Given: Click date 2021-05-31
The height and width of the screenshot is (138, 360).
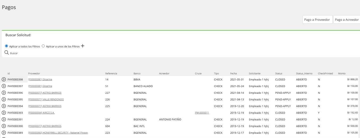Looking at the screenshot, I should tap(237, 79).
